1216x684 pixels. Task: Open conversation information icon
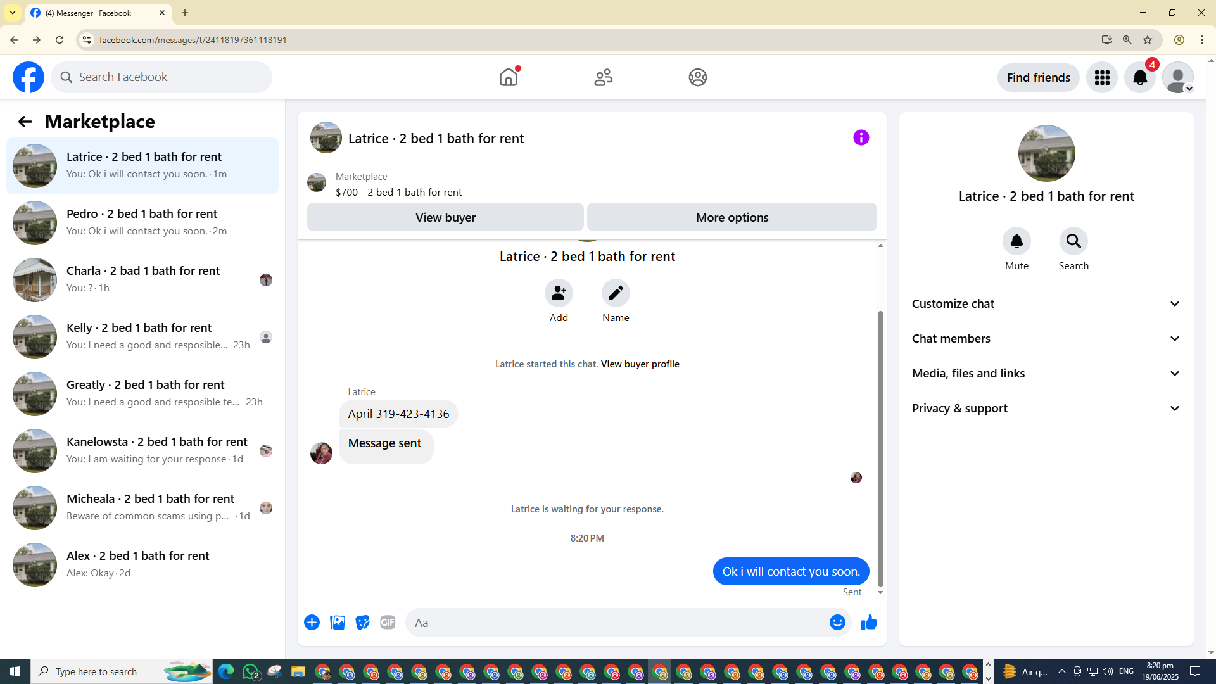[x=861, y=137]
